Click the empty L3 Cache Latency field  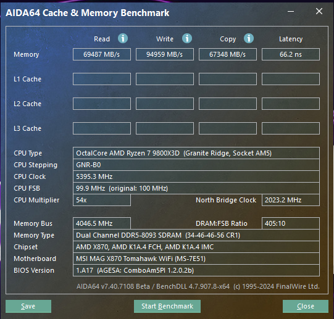pyautogui.click(x=291, y=128)
